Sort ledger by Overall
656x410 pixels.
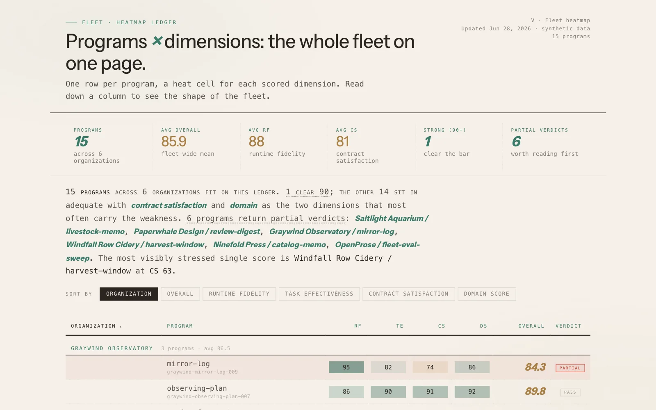[x=180, y=294]
